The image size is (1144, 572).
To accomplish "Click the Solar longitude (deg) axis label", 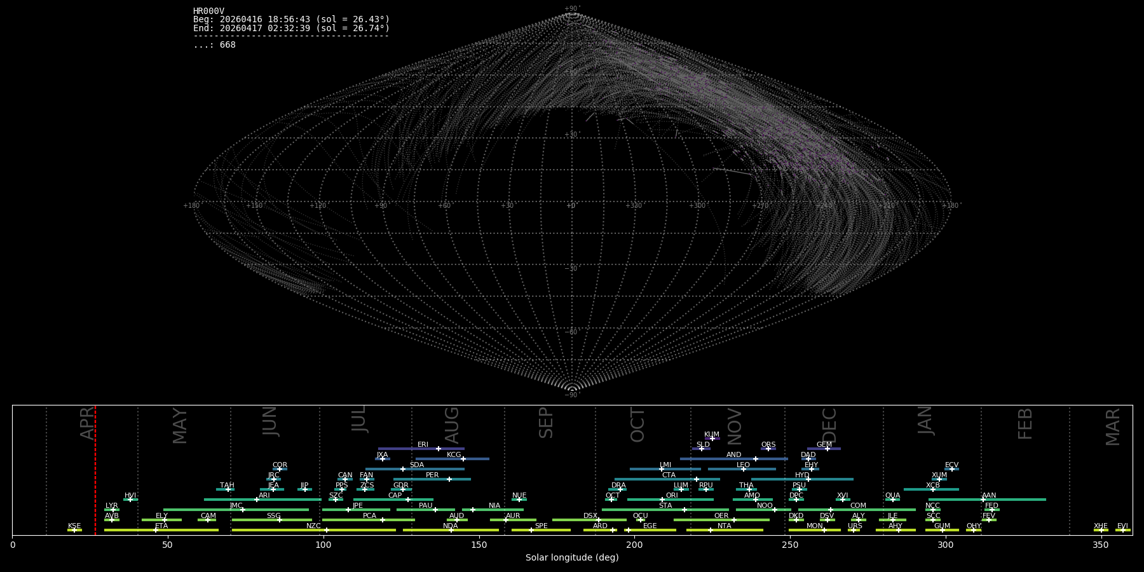I will point(572,557).
